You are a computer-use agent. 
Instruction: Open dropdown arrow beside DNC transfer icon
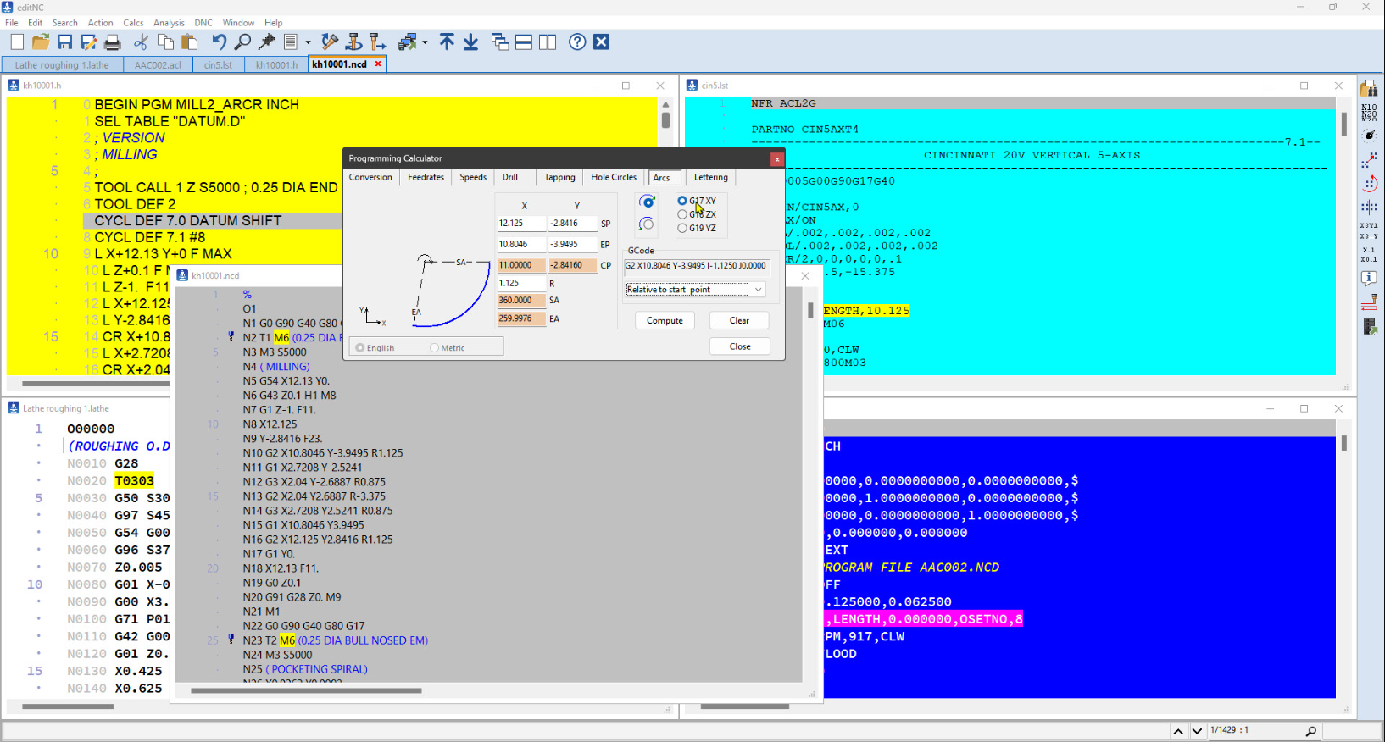click(425, 42)
